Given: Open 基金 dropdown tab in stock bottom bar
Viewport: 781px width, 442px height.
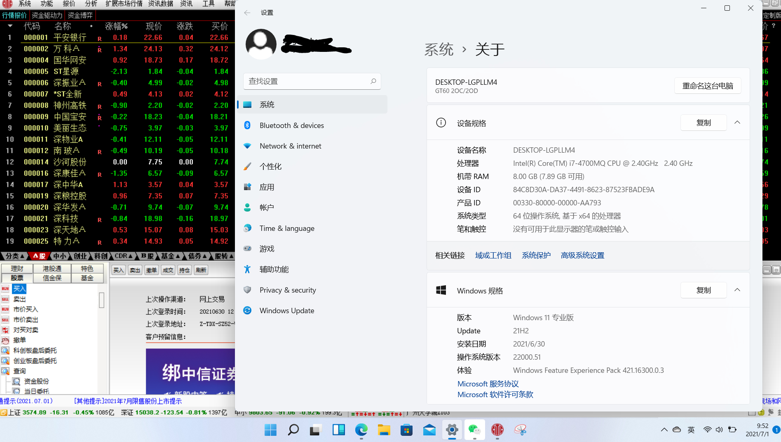Looking at the screenshot, I should (170, 256).
